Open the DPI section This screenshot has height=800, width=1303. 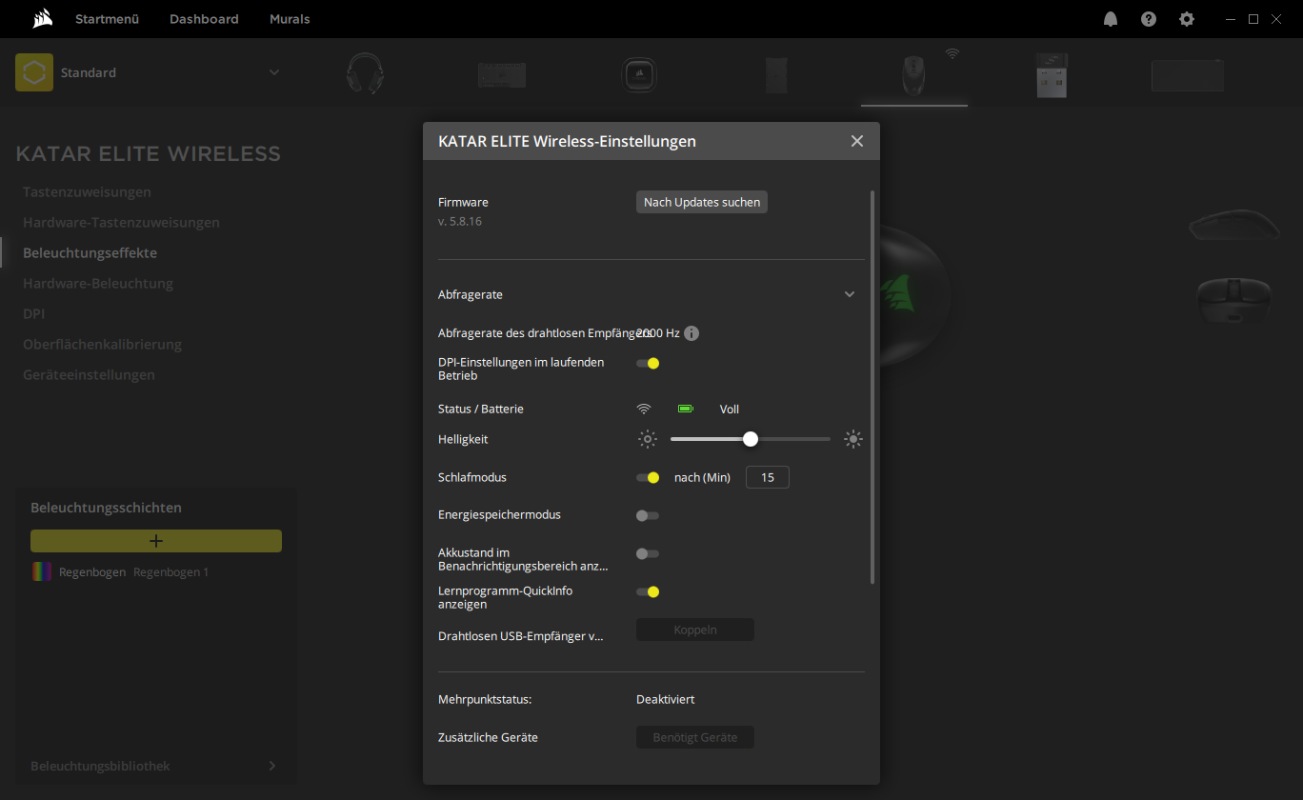click(33, 313)
